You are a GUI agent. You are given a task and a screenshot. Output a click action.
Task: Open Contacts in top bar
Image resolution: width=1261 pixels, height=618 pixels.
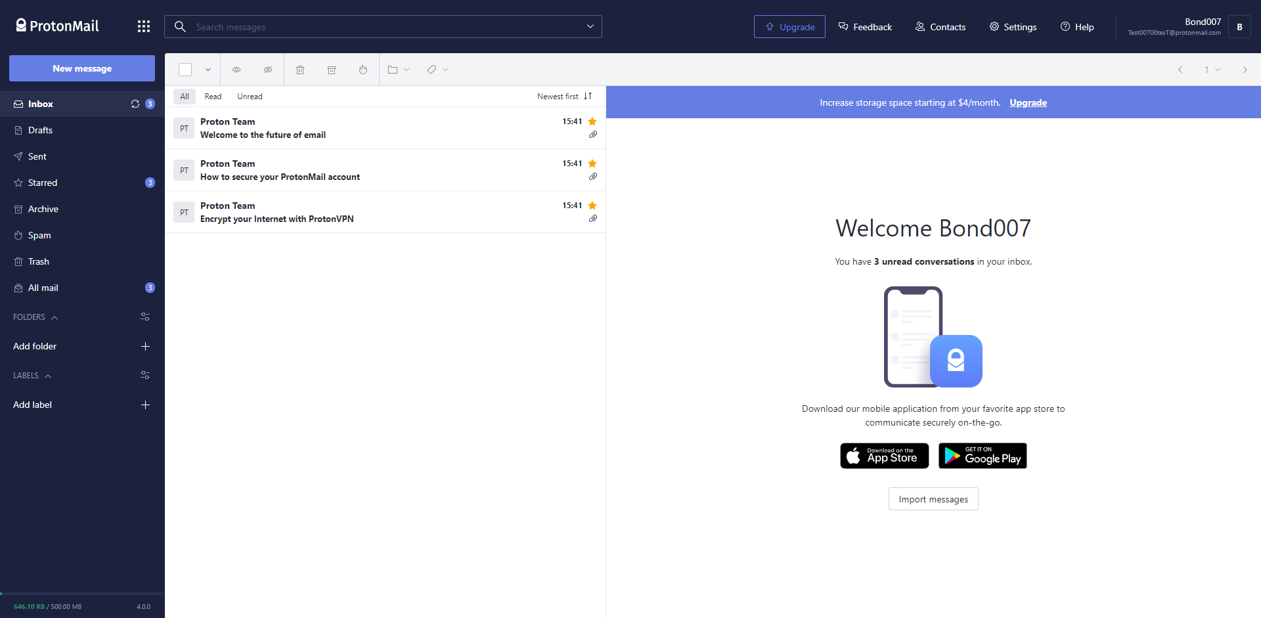click(940, 27)
